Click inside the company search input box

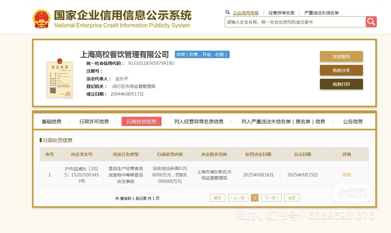pyautogui.click(x=292, y=22)
